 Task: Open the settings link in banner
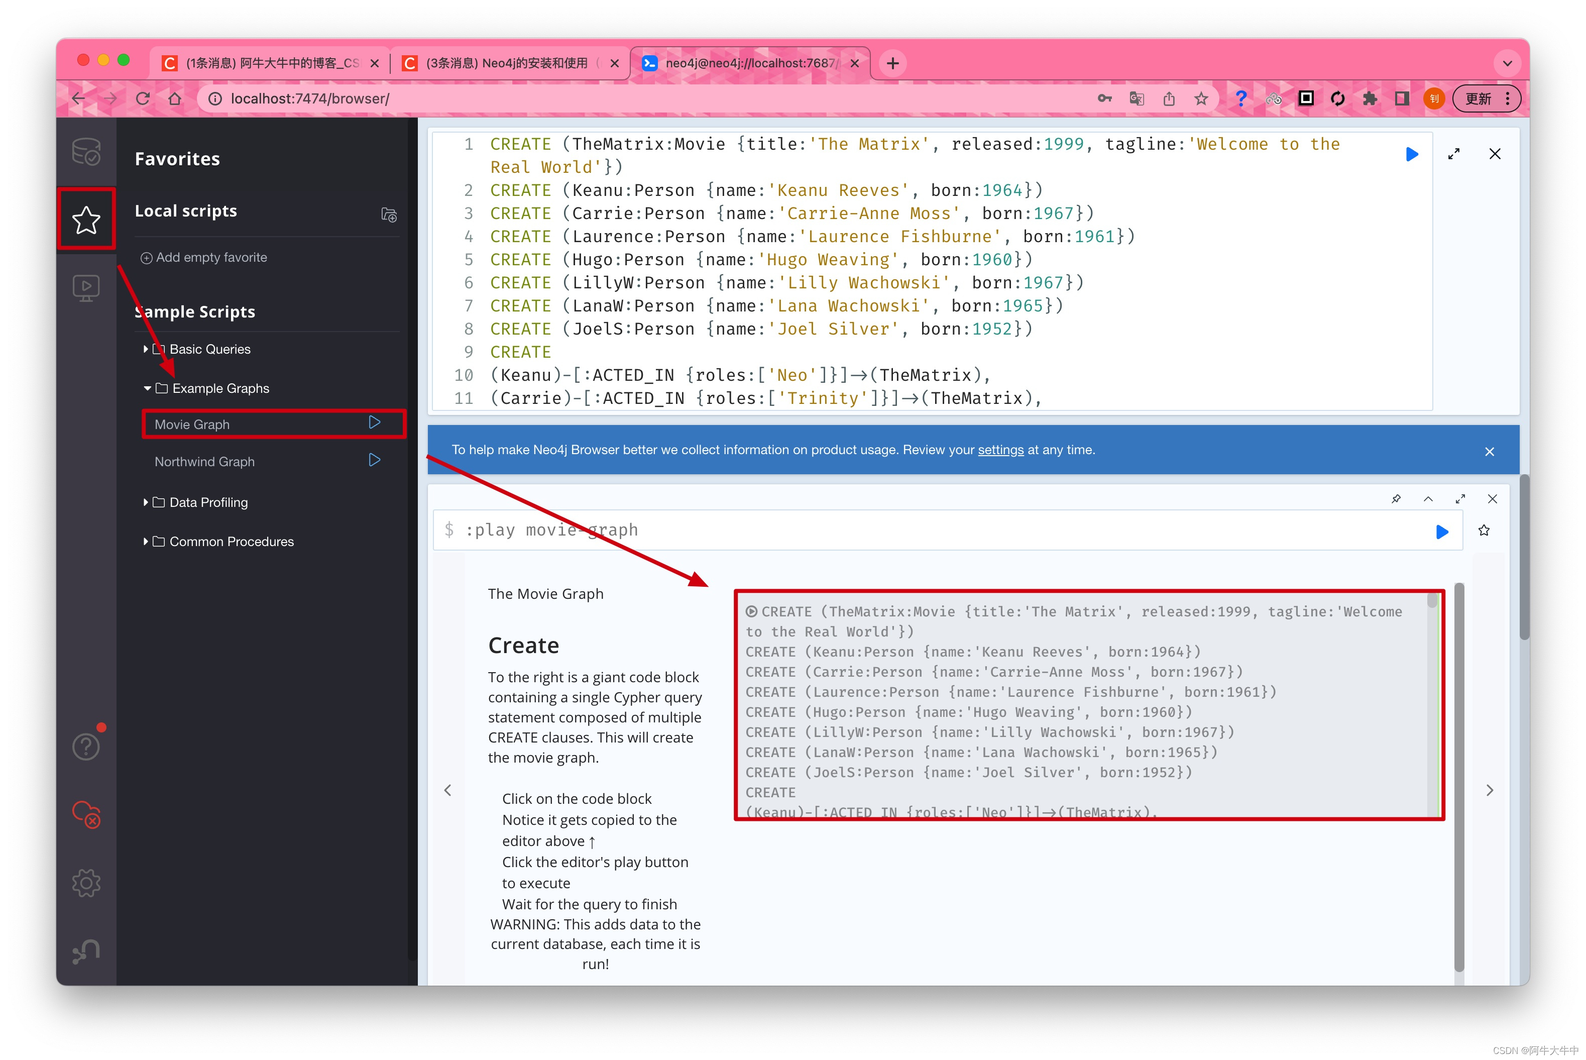point(1001,450)
